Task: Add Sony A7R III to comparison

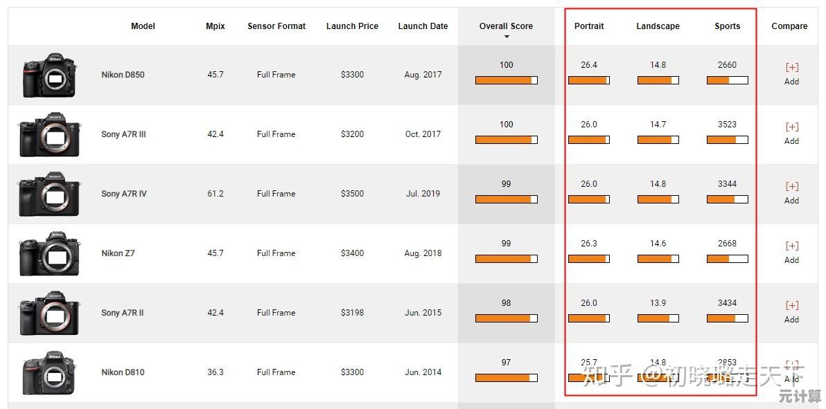Action: tap(791, 134)
